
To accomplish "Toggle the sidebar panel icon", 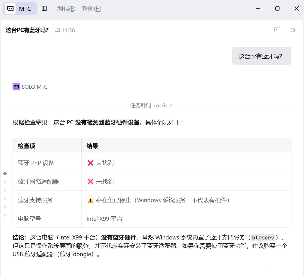I will 44,9.
